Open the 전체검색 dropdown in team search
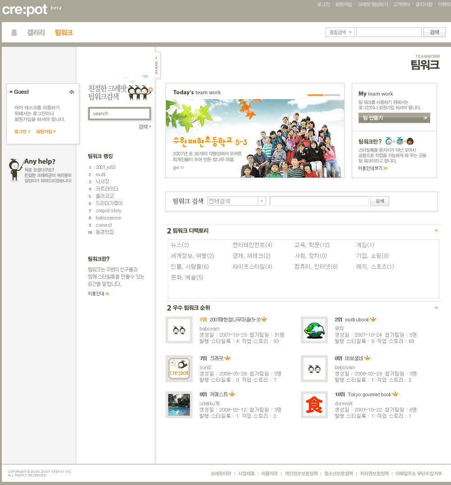 click(262, 201)
